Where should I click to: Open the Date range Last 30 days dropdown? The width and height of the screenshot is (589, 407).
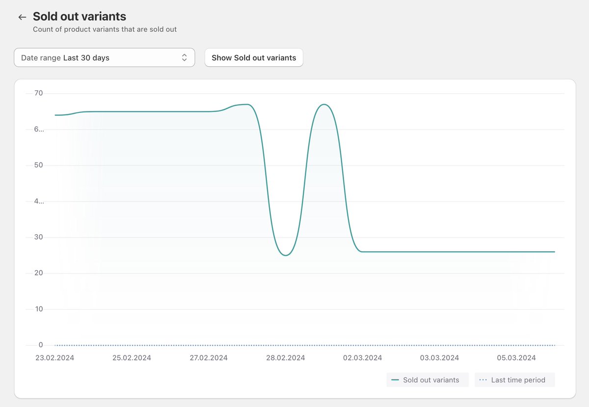coord(105,57)
